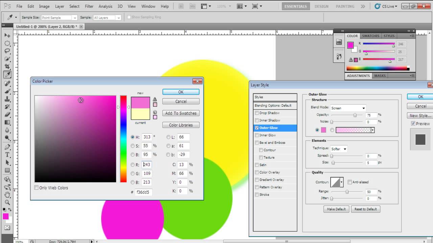Viewport: 433px width, 243px height.
Task: Open the File menu
Action: (x=19, y=6)
